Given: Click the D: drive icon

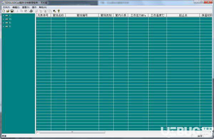Looking at the screenshot, I should click(7, 19).
